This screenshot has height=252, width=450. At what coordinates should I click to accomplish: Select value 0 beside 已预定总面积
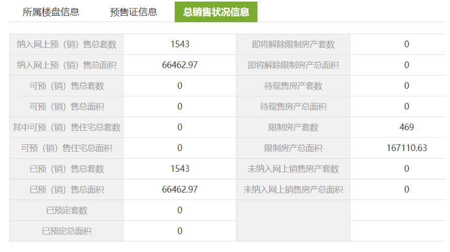pos(180,231)
